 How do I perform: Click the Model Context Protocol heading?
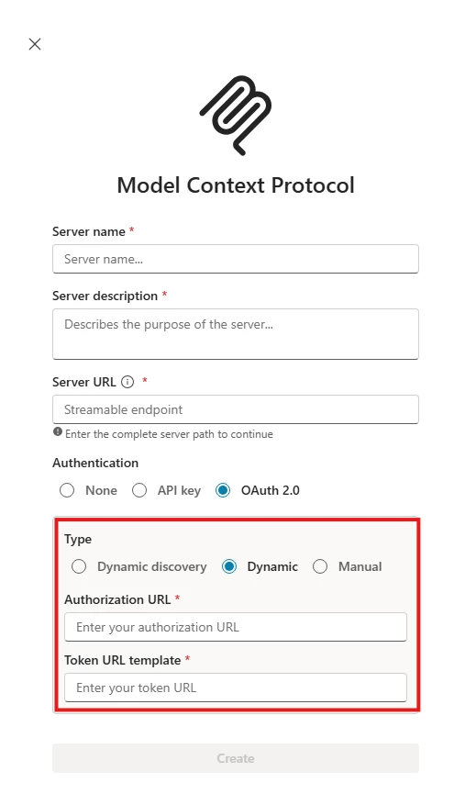pos(236,185)
